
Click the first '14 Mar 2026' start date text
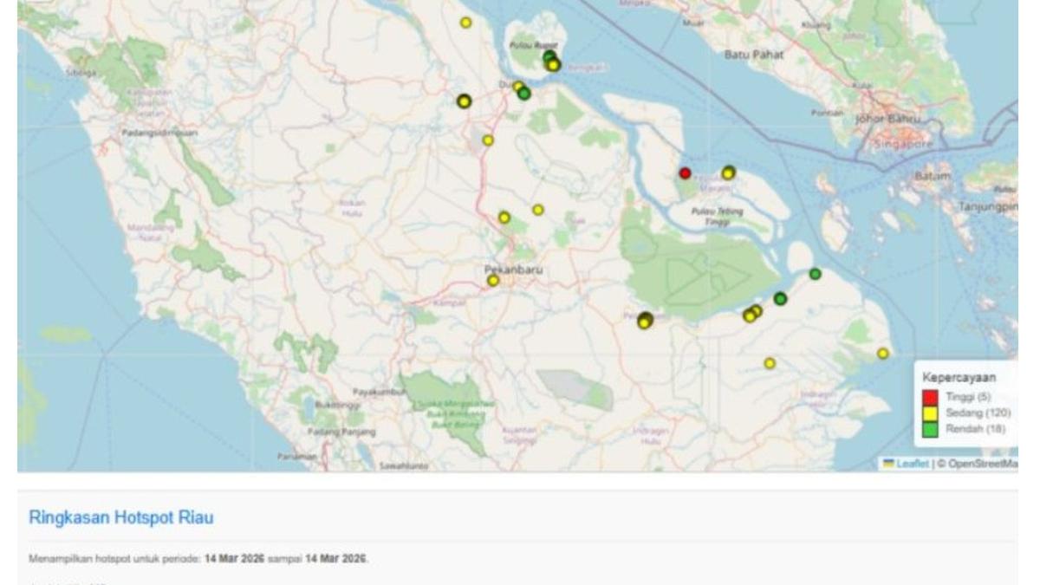click(234, 559)
